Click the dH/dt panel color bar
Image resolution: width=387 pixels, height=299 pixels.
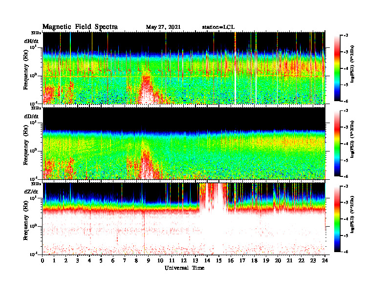tap(337, 68)
